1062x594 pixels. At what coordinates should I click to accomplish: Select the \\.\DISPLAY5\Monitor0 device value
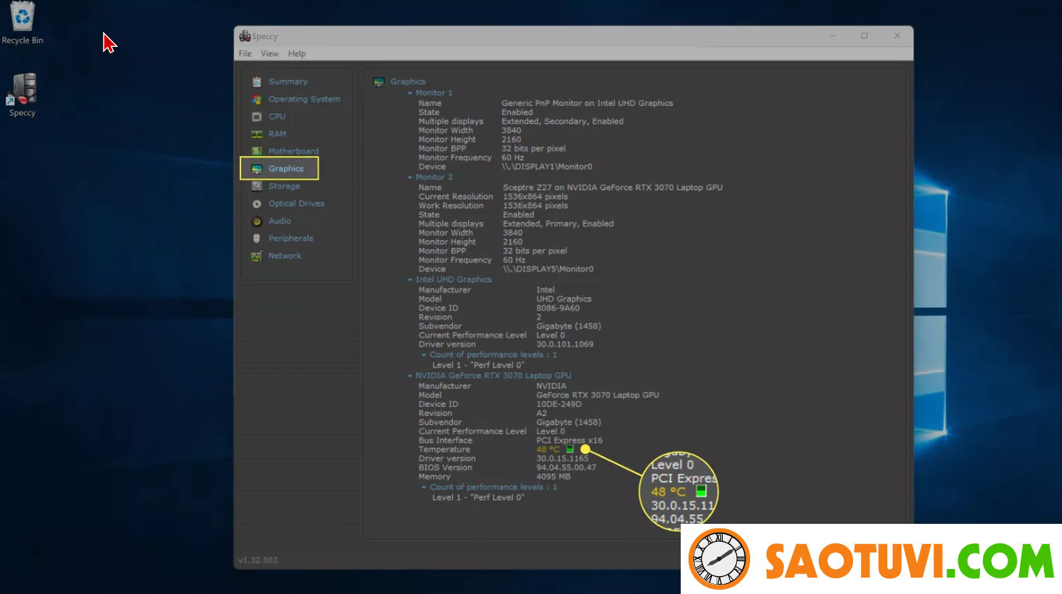pos(548,269)
